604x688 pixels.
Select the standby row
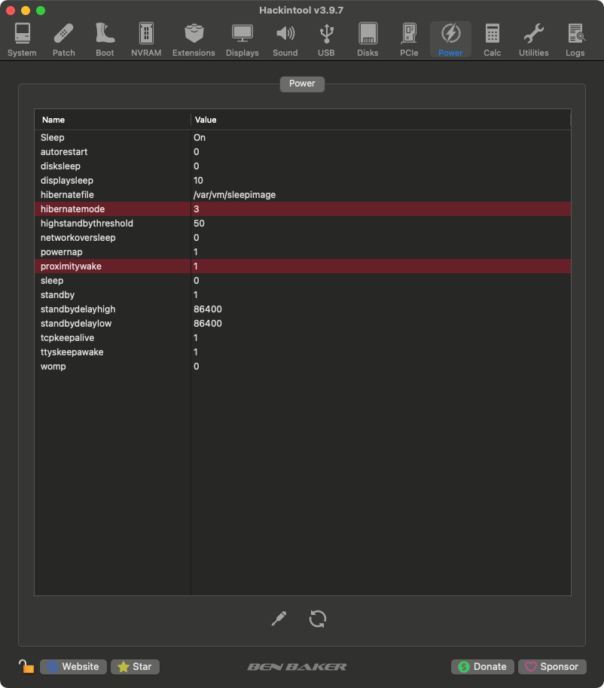[303, 295]
